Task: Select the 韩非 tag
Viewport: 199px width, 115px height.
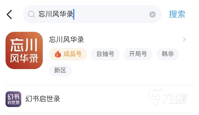Action: coord(168,54)
